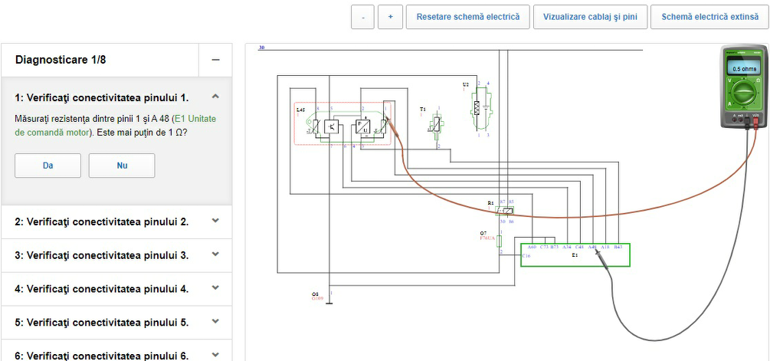Click the L45 sensor component in schematic
Image resolution: width=770 pixels, height=361 pixels.
pyautogui.click(x=342, y=124)
